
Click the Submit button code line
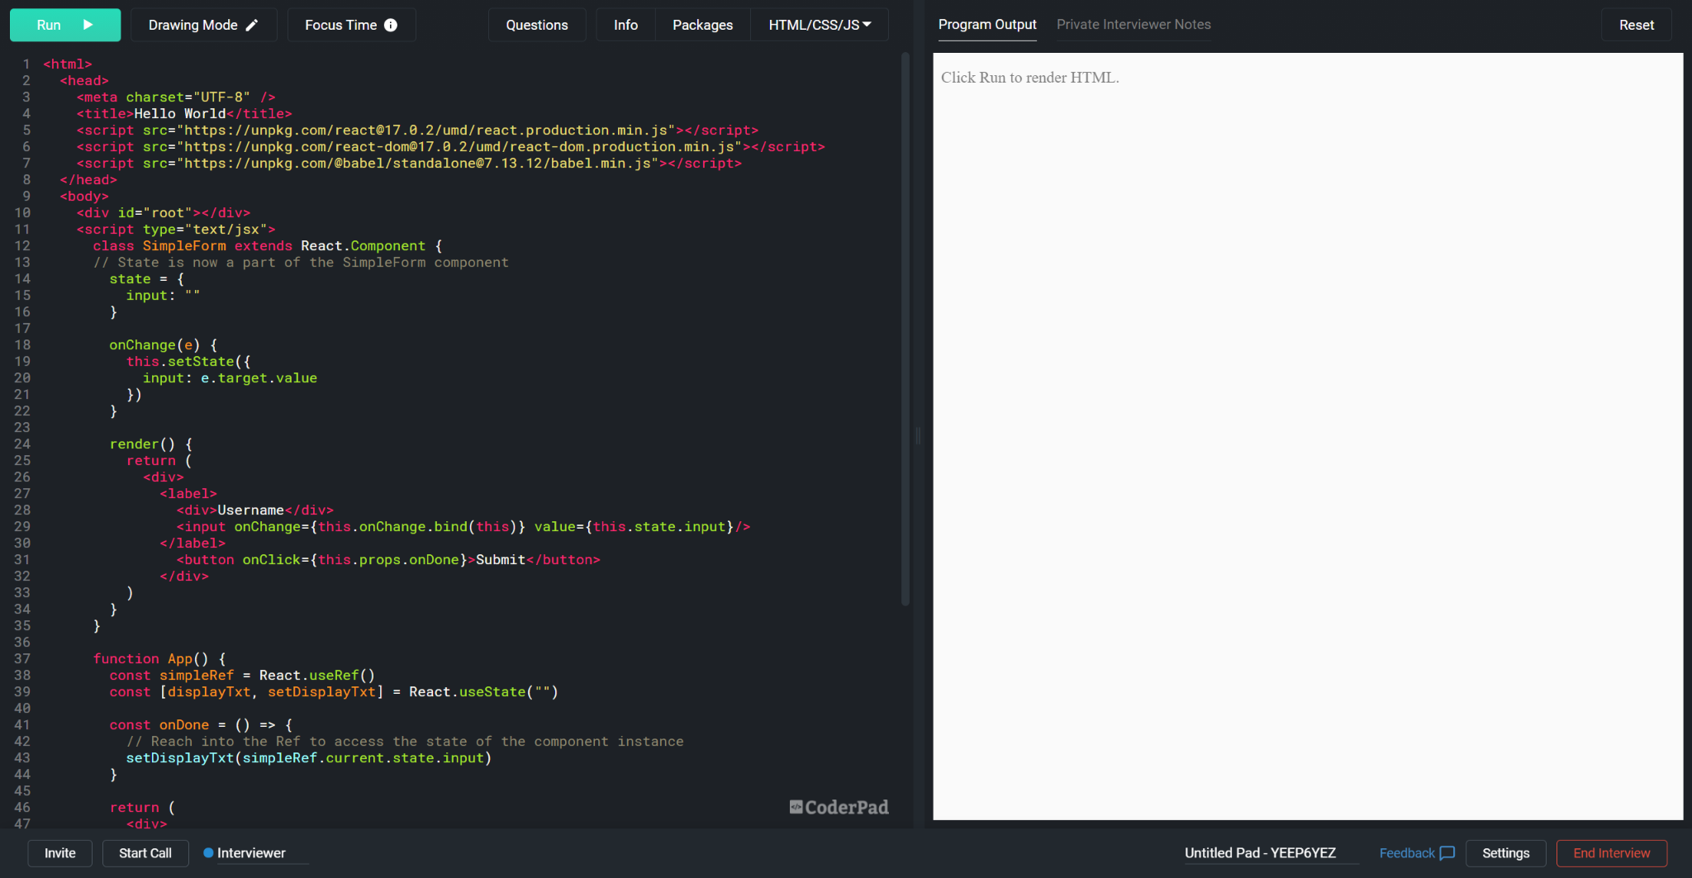388,560
